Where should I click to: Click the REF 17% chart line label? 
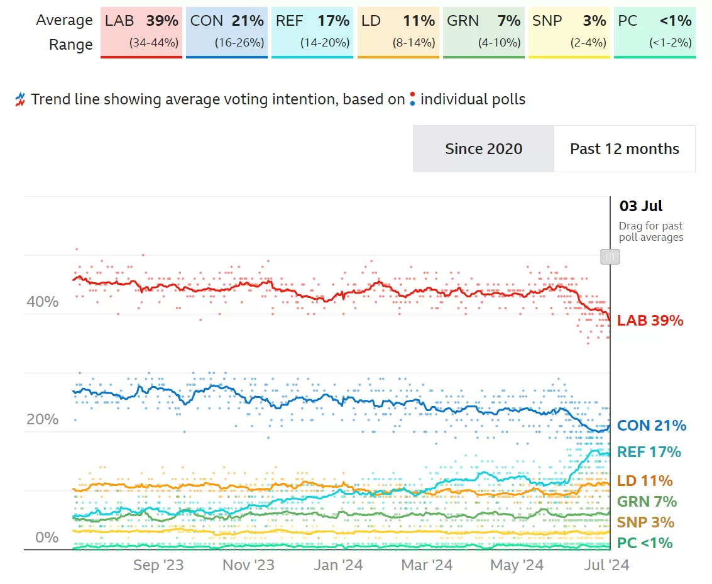coord(649,452)
